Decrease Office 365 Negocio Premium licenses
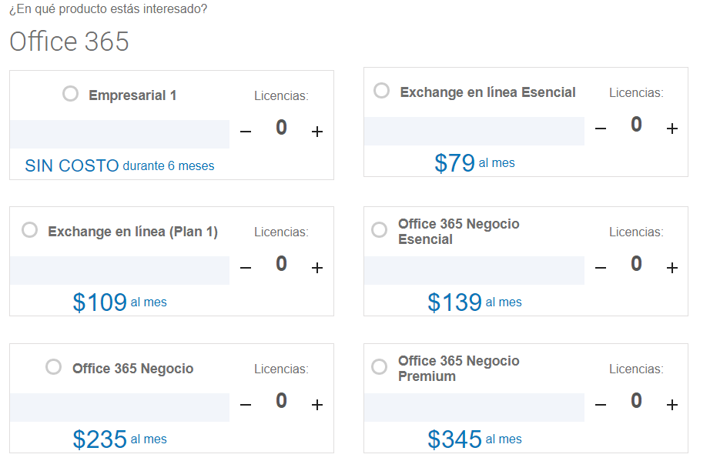Screen dimensions: 710x471 [601, 405]
